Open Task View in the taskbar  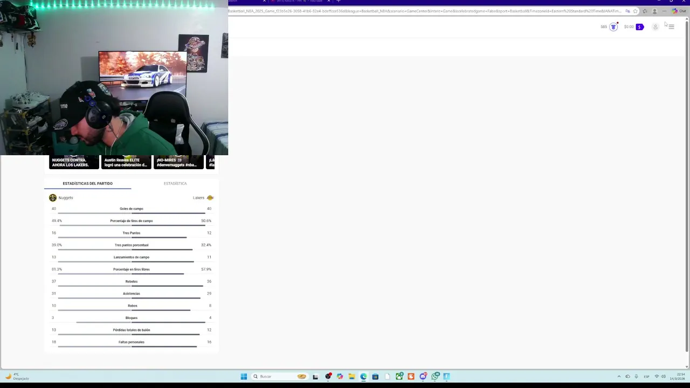click(x=315, y=377)
